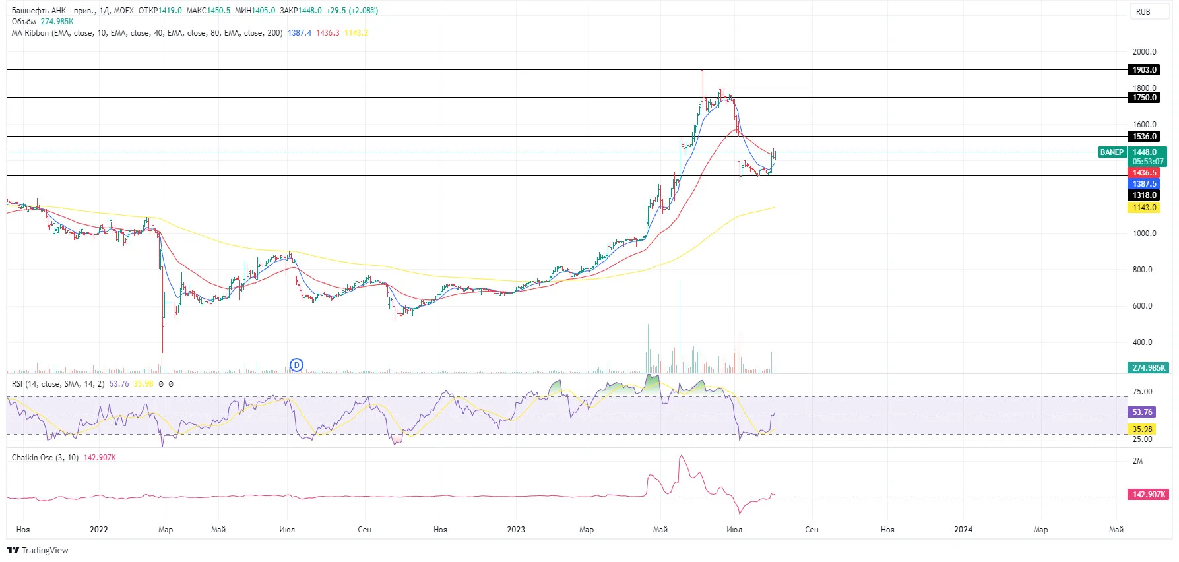Click the RSI legend SMA value 35.98
Image resolution: width=1179 pixels, height=562 pixels.
[x=144, y=384]
